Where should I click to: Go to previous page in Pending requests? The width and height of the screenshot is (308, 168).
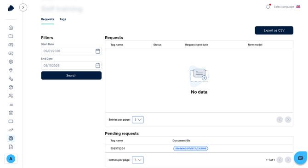pos(279,160)
